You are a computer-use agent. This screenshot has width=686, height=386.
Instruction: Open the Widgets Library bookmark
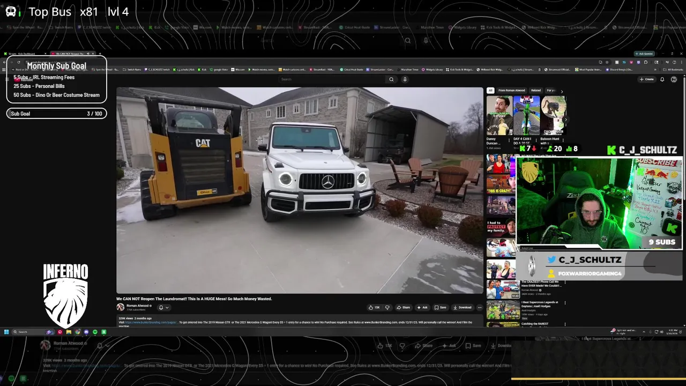click(432, 69)
